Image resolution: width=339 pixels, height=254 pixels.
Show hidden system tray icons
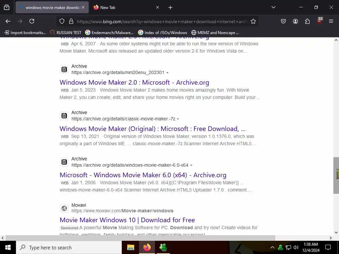coord(272,247)
